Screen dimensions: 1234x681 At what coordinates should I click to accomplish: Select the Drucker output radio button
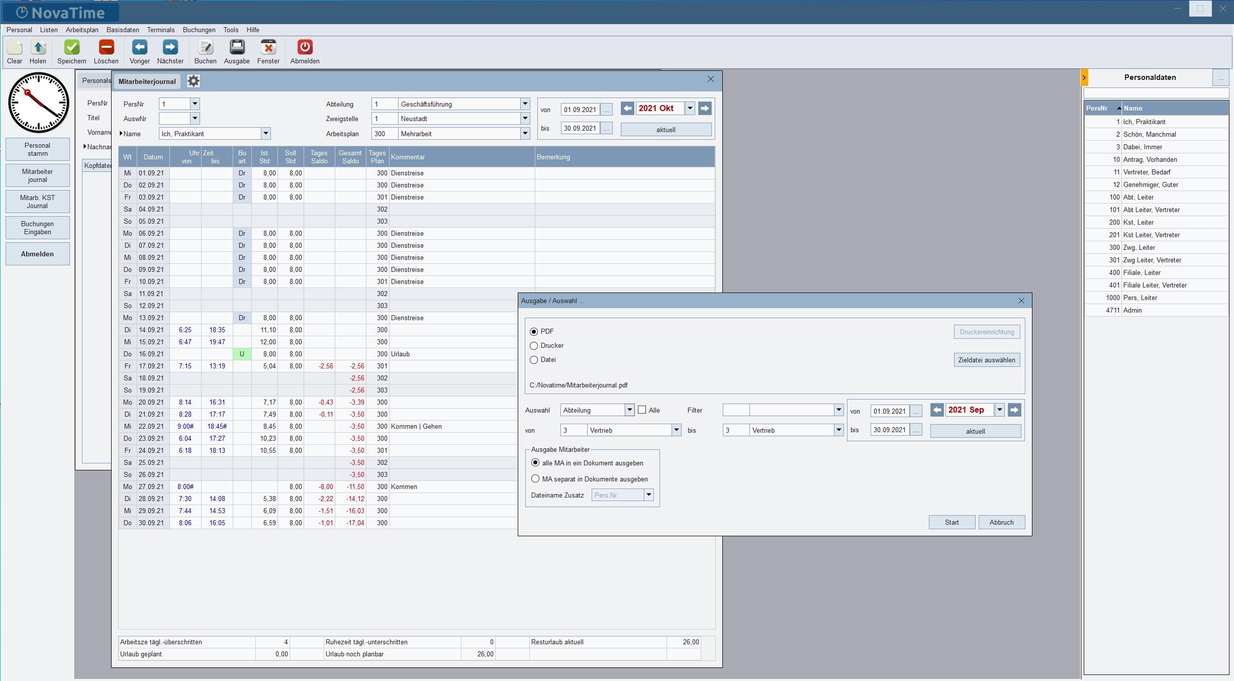[x=534, y=346]
